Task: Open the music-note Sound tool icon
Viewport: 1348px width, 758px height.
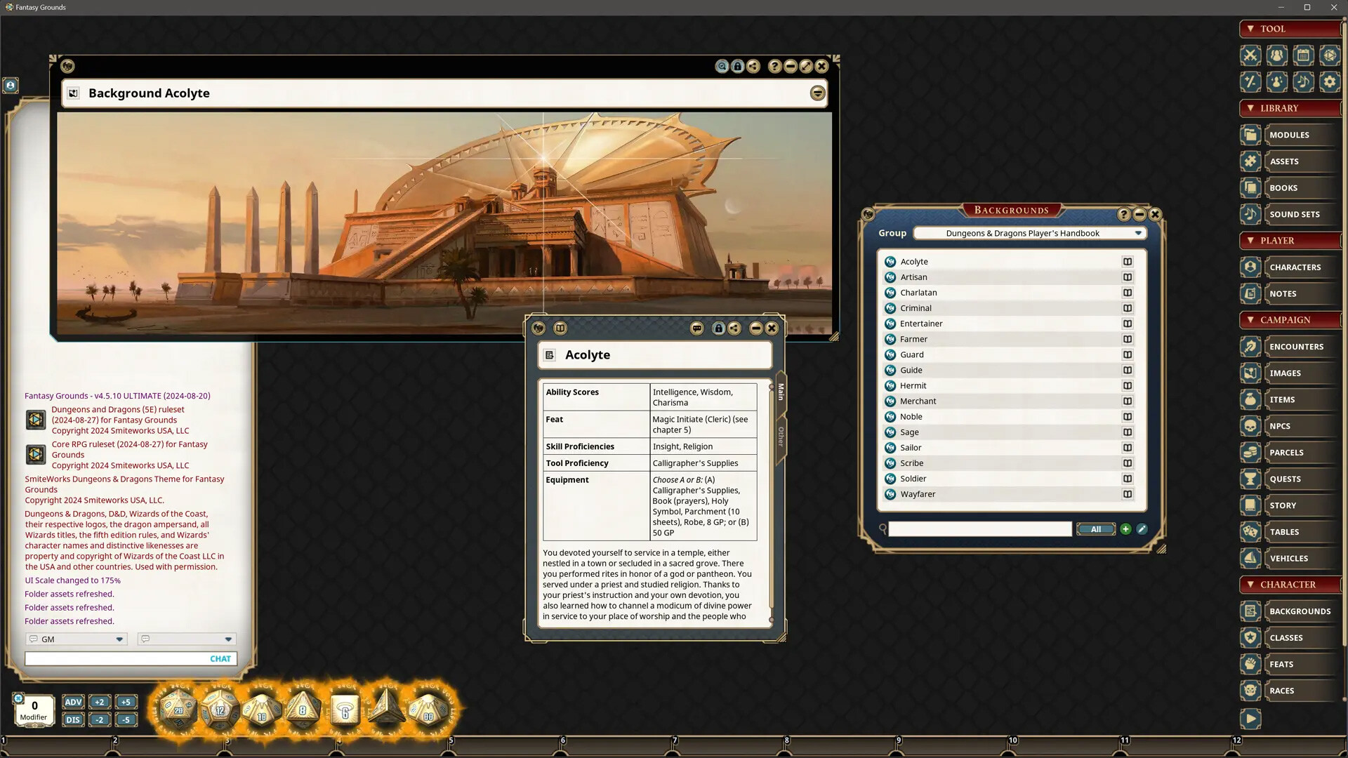Action: (x=1303, y=81)
